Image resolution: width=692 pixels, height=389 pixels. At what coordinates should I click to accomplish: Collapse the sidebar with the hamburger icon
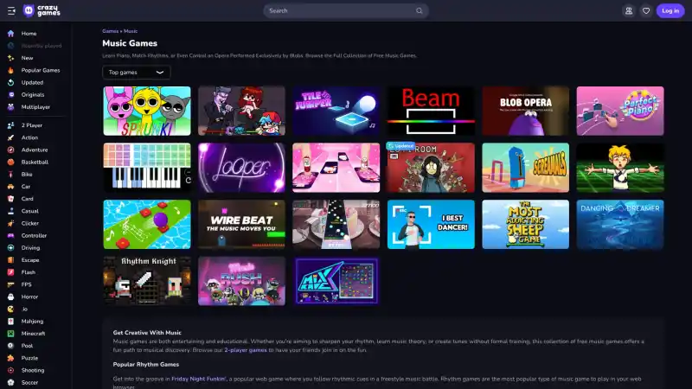coord(11,10)
